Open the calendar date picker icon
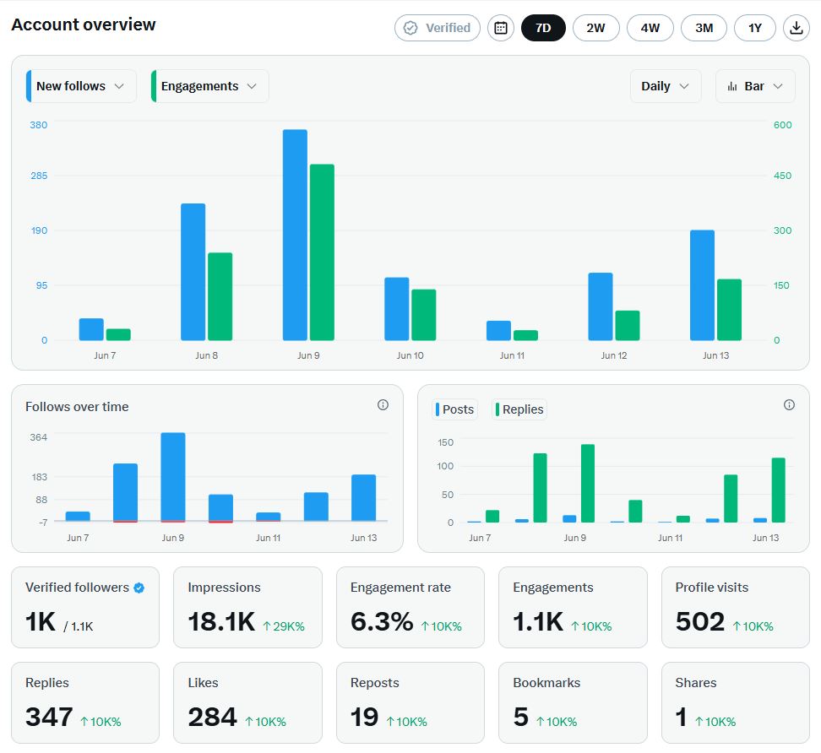 [501, 28]
